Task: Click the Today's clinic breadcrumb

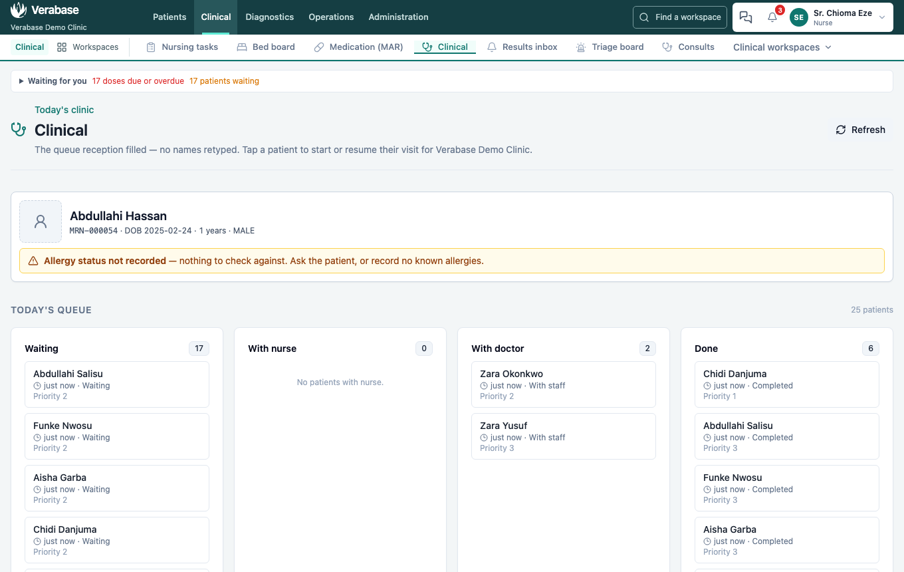Action: point(64,110)
